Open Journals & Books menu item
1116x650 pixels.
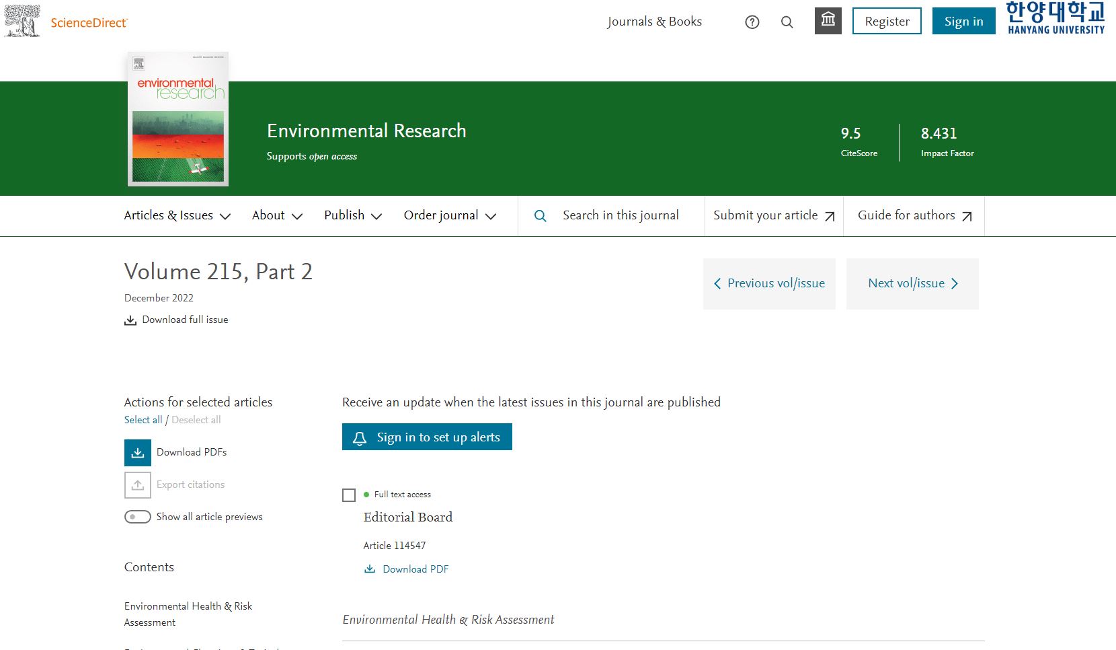pyautogui.click(x=654, y=22)
